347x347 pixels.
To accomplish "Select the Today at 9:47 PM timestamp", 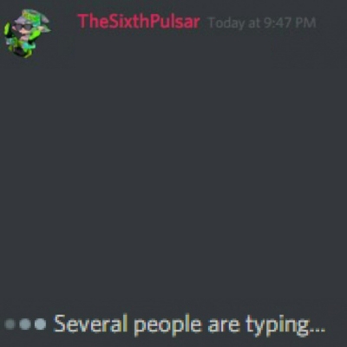I will tap(262, 23).
